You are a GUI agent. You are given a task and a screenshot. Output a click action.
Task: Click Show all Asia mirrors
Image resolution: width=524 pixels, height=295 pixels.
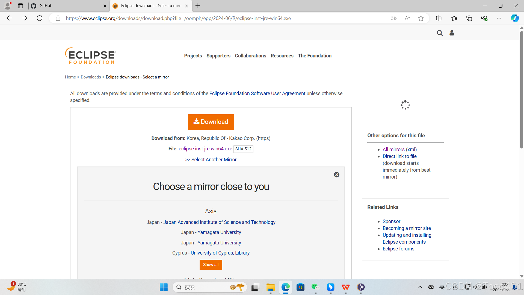(x=211, y=265)
